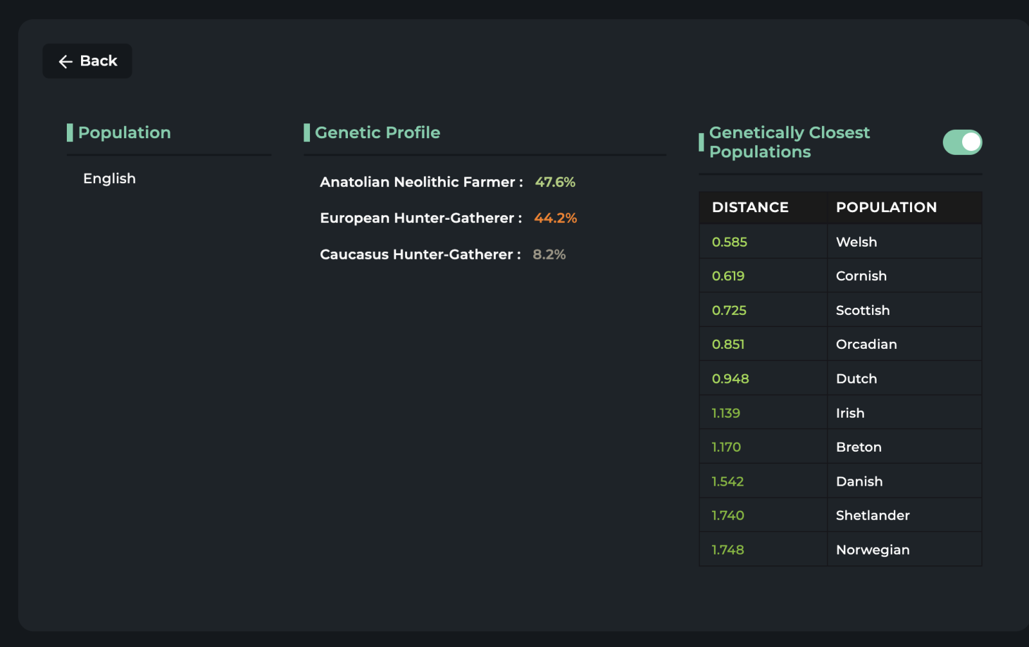Click the Back arrow icon

(65, 62)
